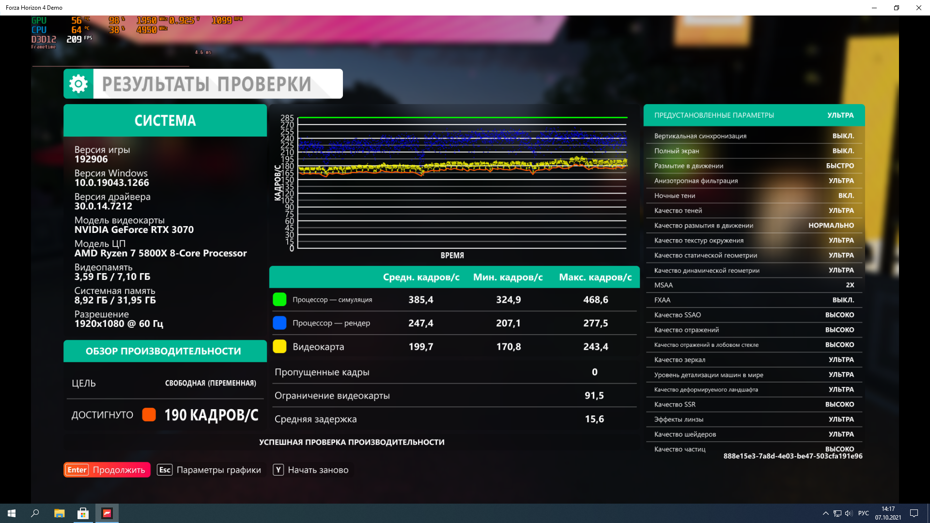Open the network tray icon

click(x=837, y=513)
